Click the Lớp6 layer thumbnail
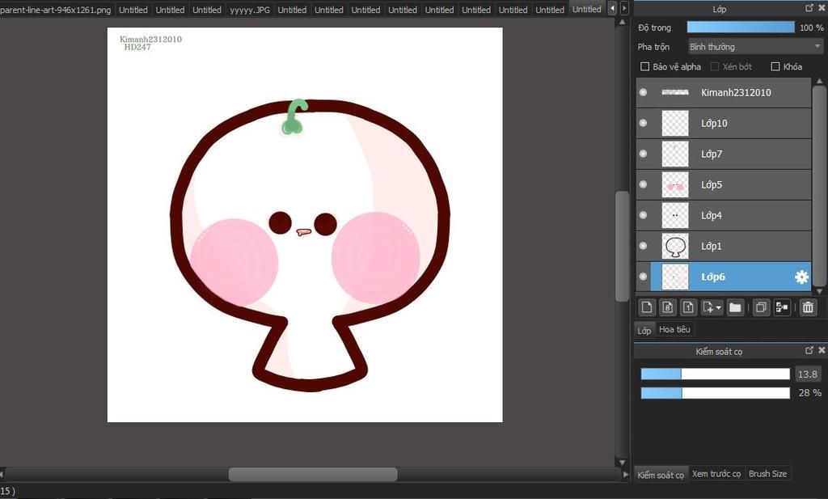The width and height of the screenshot is (828, 499). pyautogui.click(x=675, y=276)
